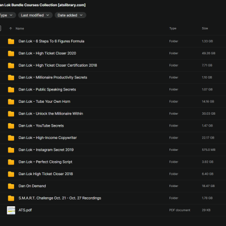Click the 1.33 GB size value
226x226 pixels.
coord(207,41)
